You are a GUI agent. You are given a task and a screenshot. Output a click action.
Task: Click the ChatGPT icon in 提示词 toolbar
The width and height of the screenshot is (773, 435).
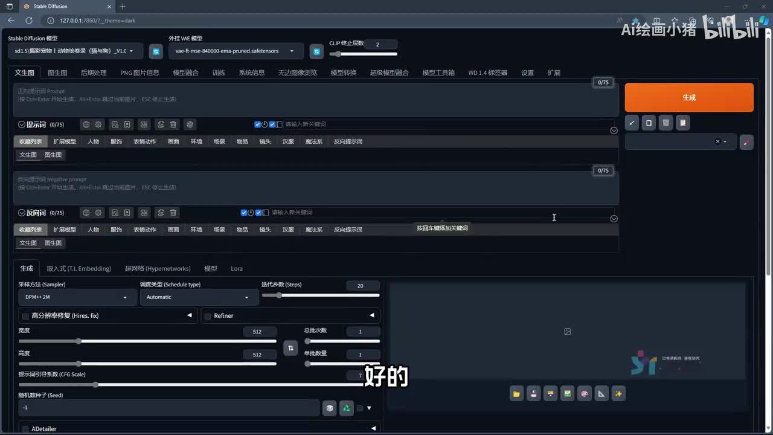tap(190, 124)
